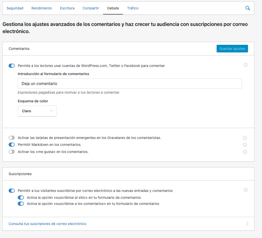Show info for «me gusta» comments option
262x238 pixels.
tap(245, 152)
